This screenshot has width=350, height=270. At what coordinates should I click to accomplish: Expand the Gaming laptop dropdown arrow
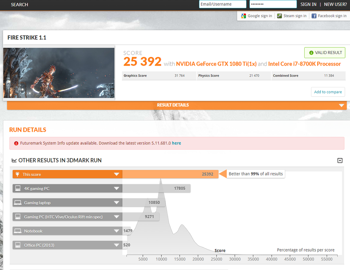117,202
